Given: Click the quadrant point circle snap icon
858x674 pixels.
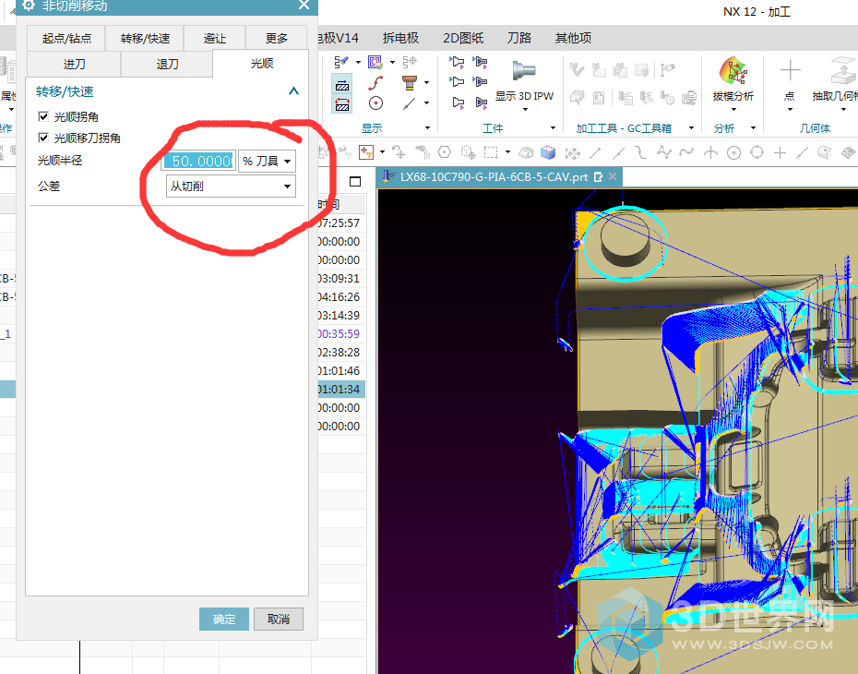Looking at the screenshot, I should click(757, 152).
